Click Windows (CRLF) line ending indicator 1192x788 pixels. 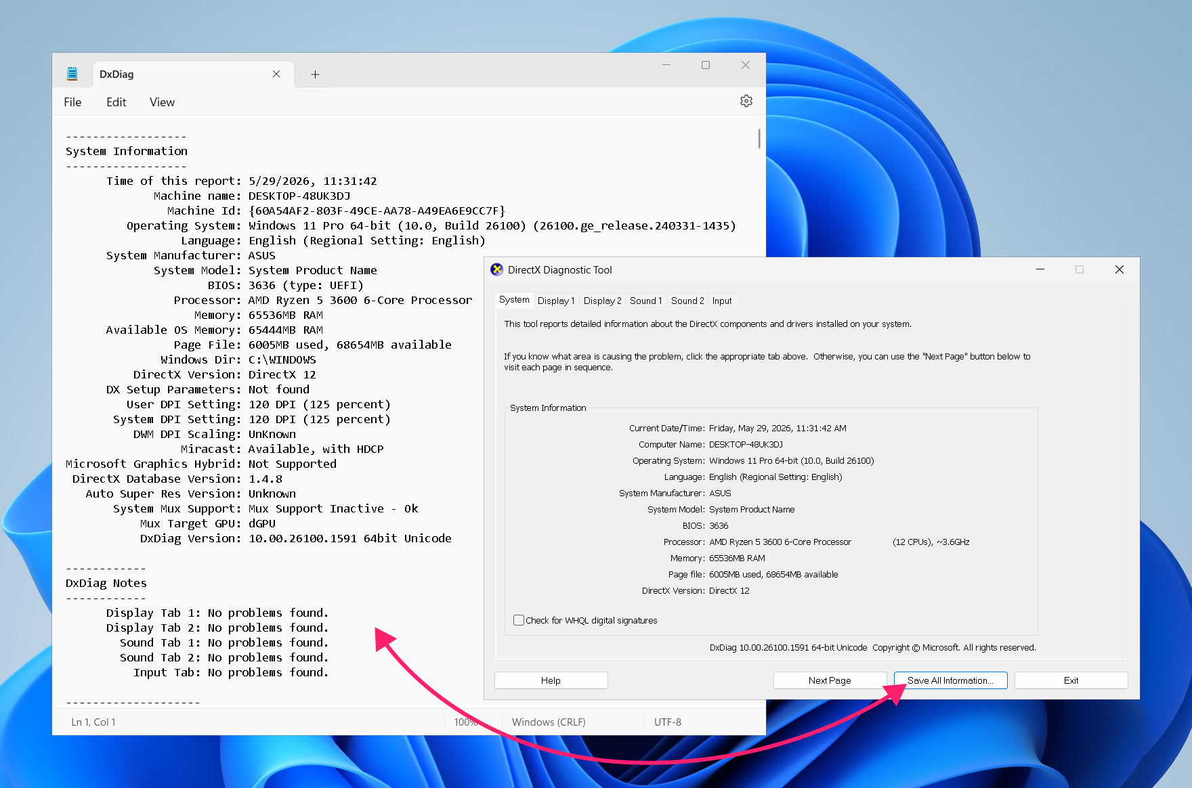point(549,722)
